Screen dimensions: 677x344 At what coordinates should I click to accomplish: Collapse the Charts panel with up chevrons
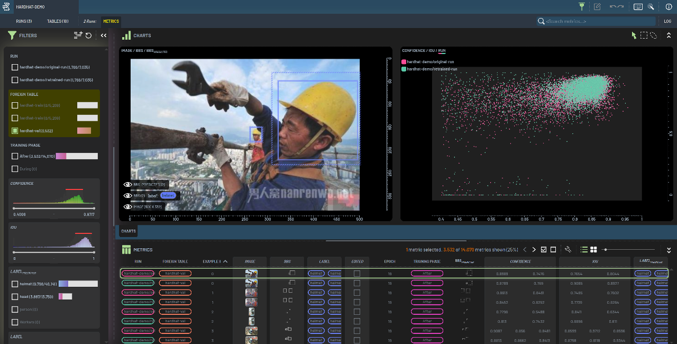click(669, 35)
